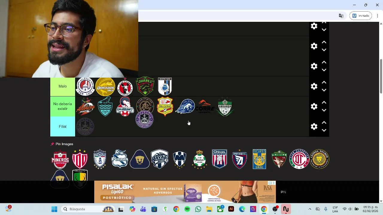Select the Mineros Zacatecas logo
The height and width of the screenshot is (215, 383).
click(60, 159)
